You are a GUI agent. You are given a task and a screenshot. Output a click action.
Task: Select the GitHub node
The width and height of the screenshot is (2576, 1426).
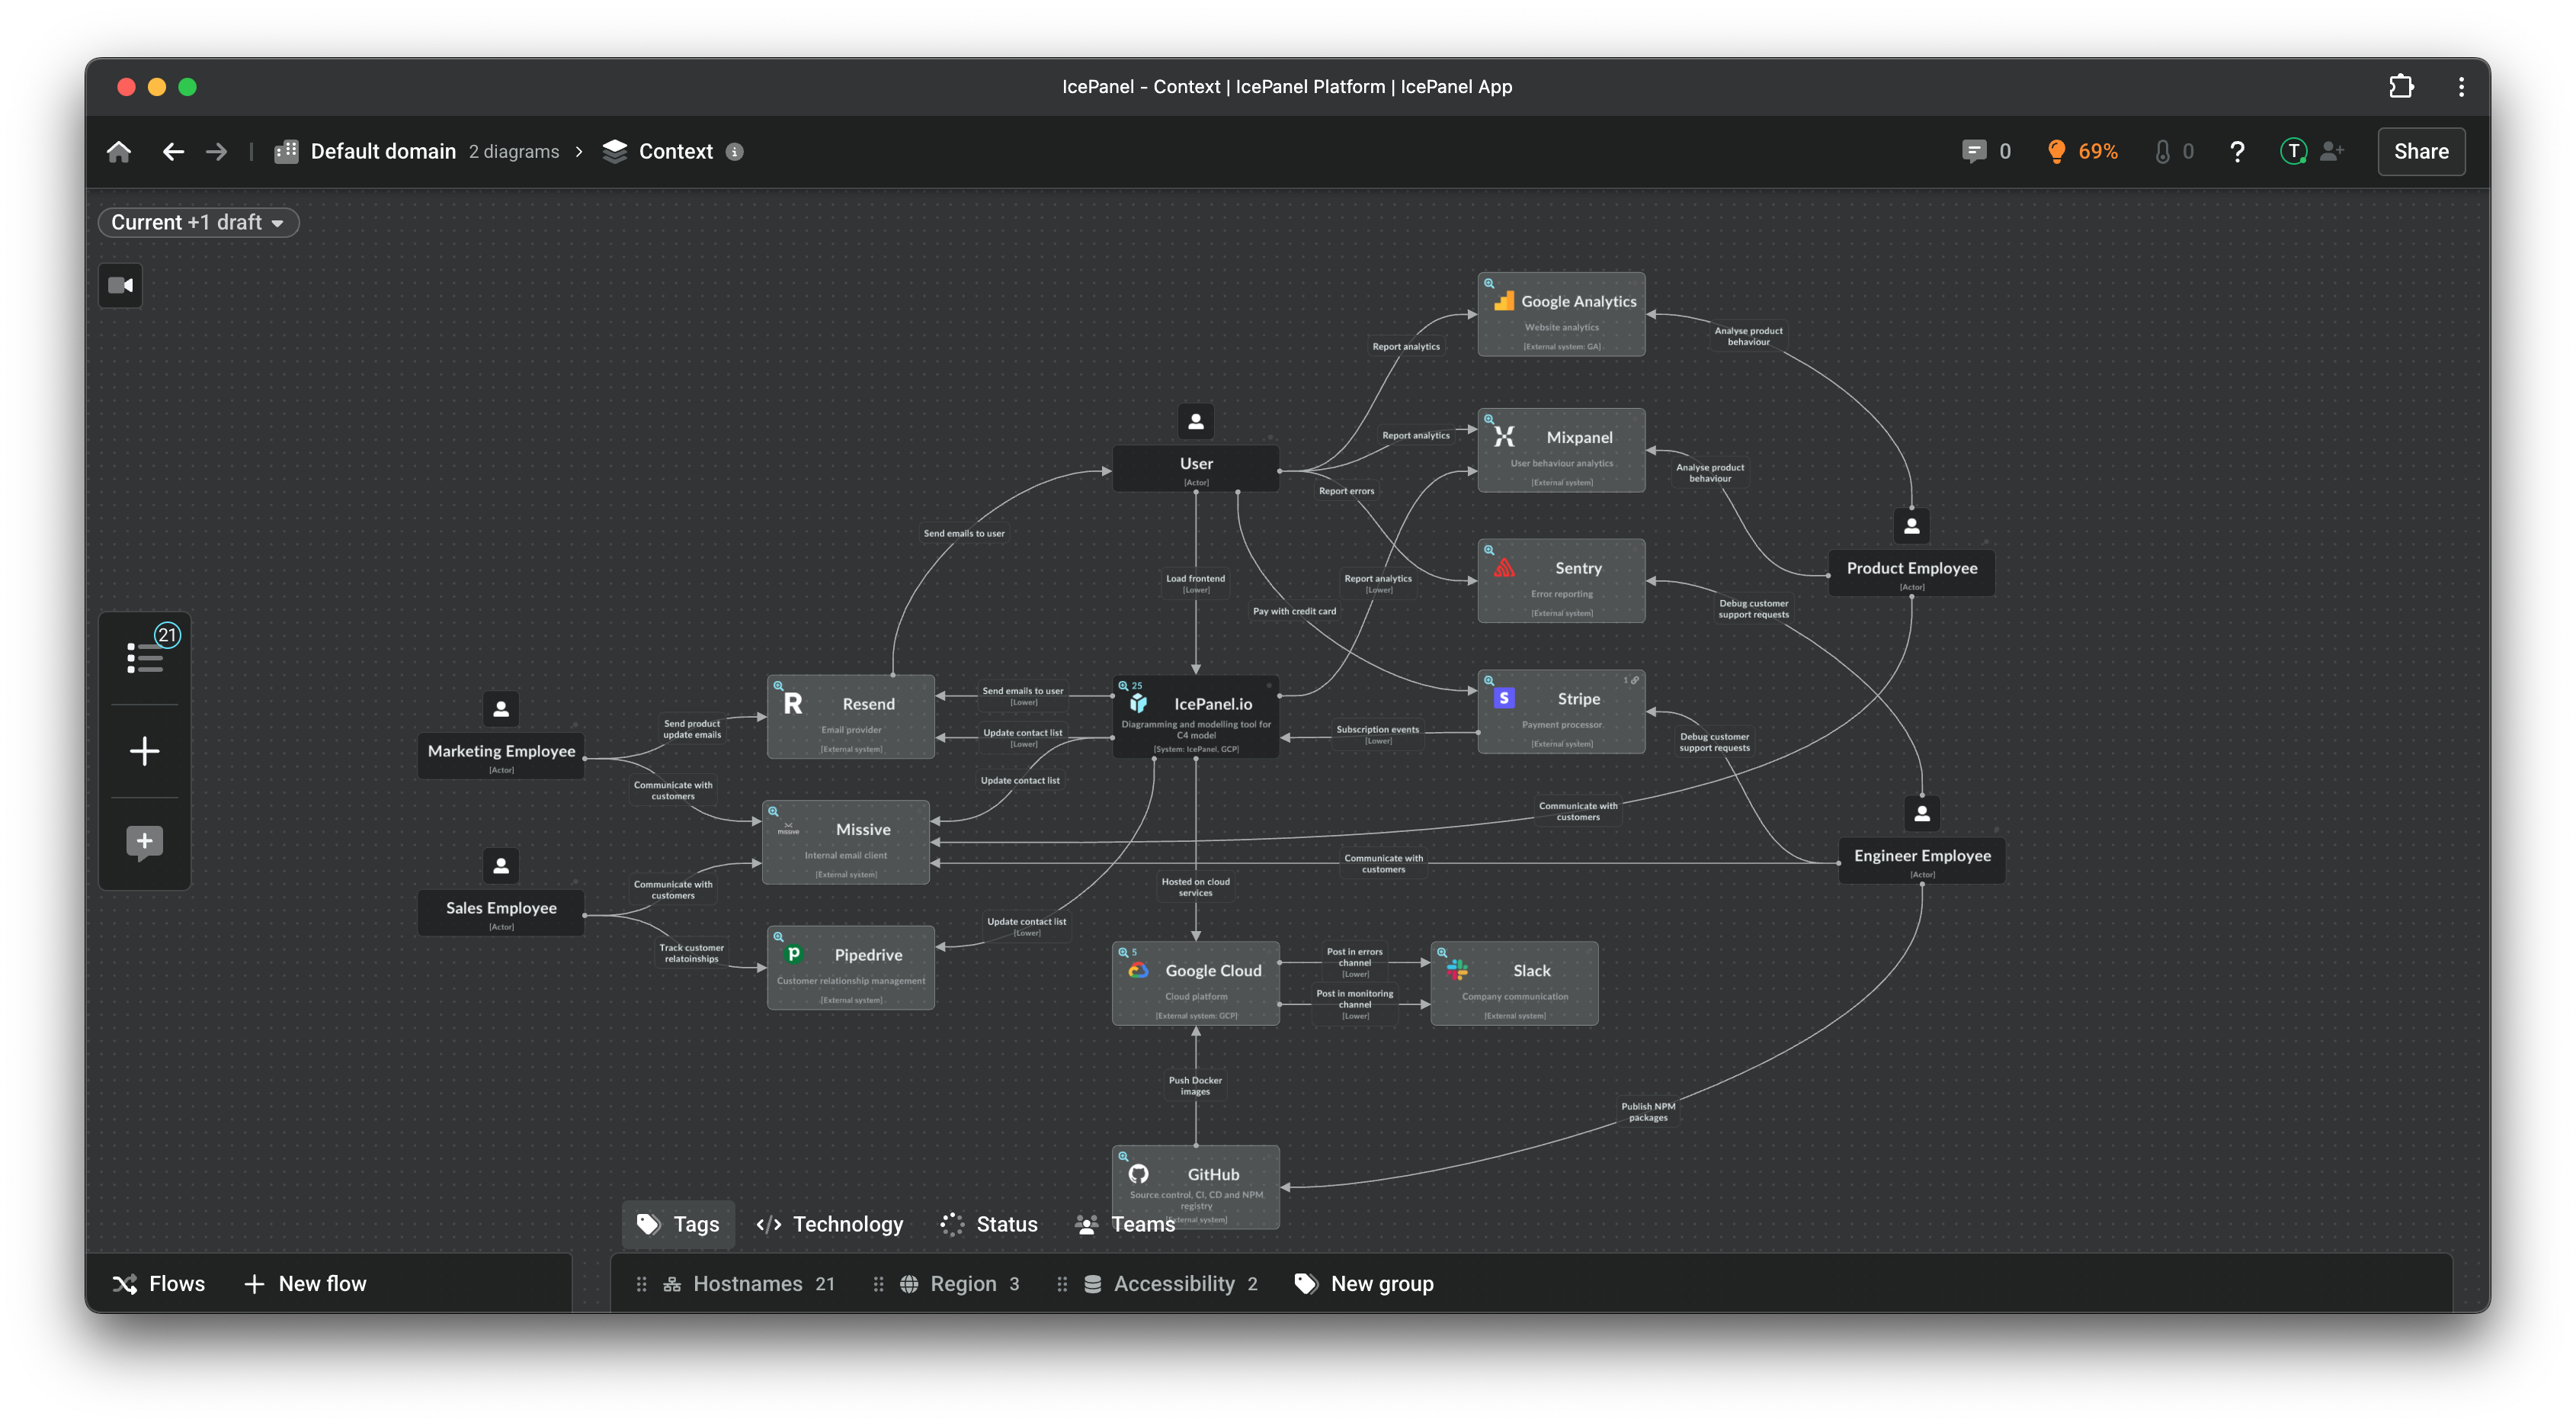point(1196,1188)
